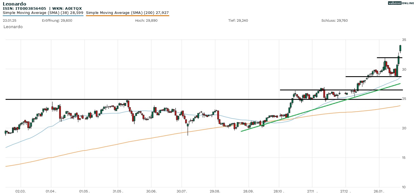Click the bold Leonardo title heading
Screen dimensions: 416x193
pos(15,4)
